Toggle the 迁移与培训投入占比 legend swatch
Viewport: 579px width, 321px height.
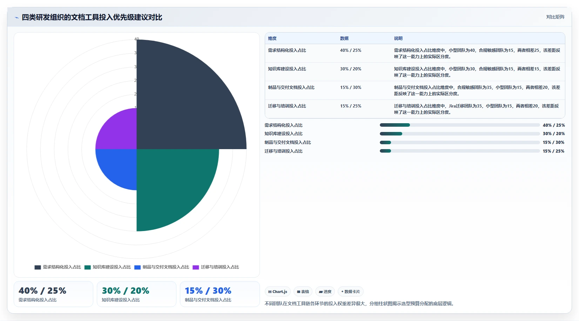click(x=196, y=267)
